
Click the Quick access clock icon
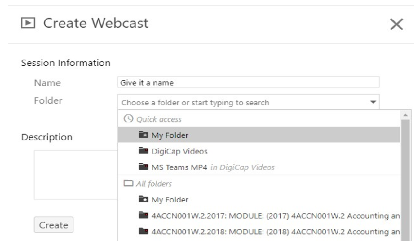coord(128,118)
